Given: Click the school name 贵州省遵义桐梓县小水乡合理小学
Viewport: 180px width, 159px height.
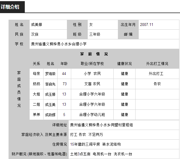Looking at the screenshot, I should click(59, 44).
